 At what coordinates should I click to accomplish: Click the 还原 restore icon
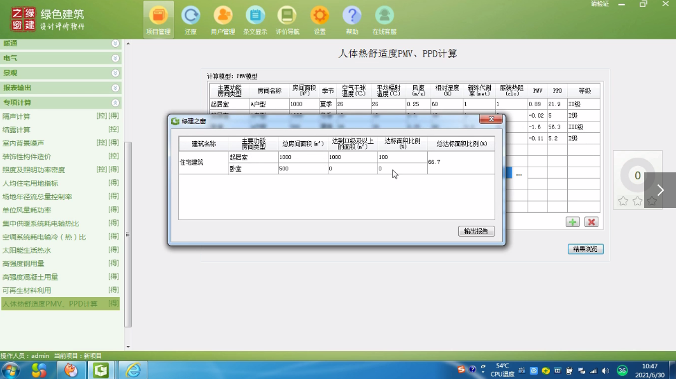point(190,20)
